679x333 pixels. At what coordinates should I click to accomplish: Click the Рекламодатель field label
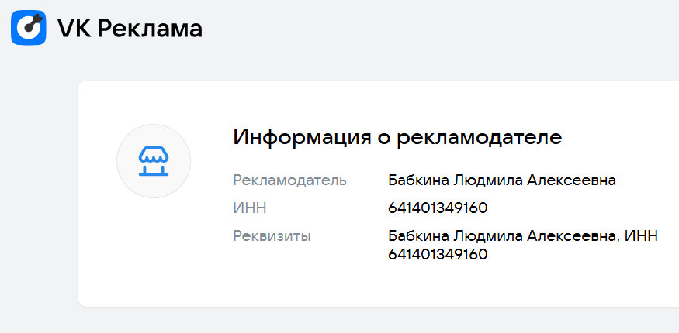tap(289, 180)
